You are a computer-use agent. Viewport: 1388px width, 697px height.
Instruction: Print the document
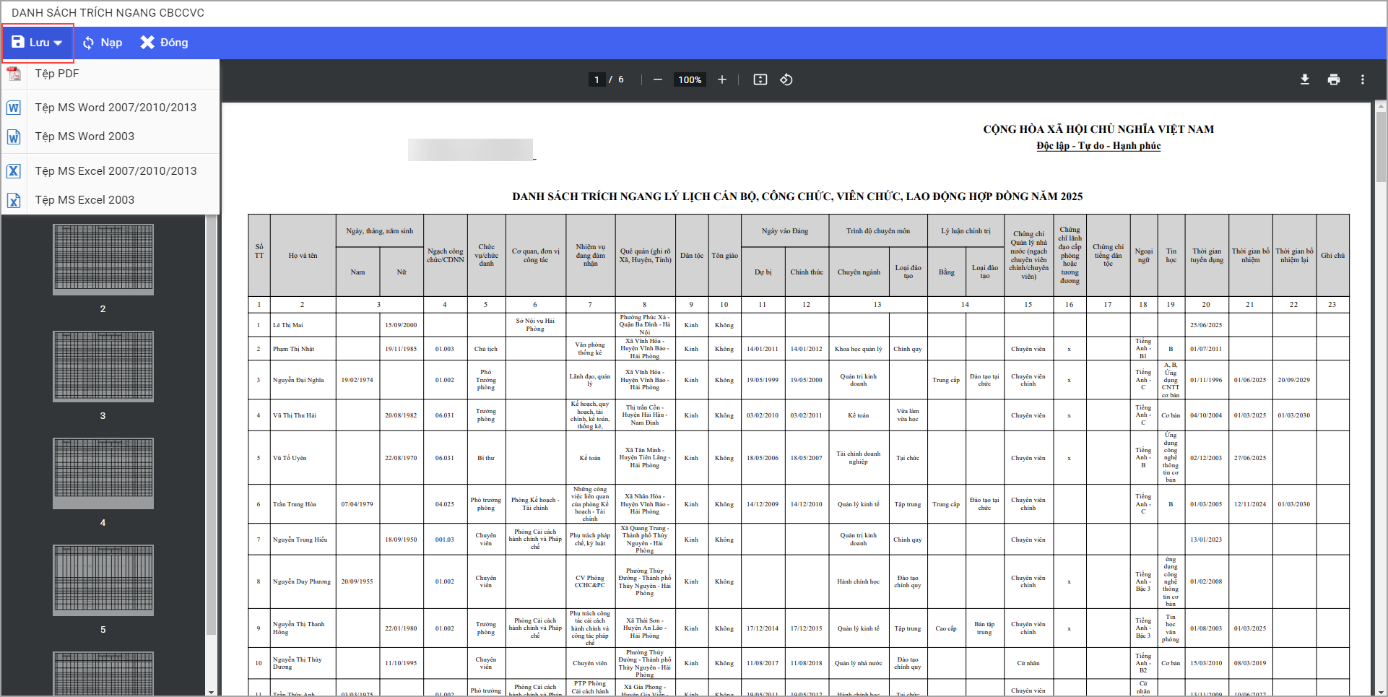click(x=1334, y=79)
